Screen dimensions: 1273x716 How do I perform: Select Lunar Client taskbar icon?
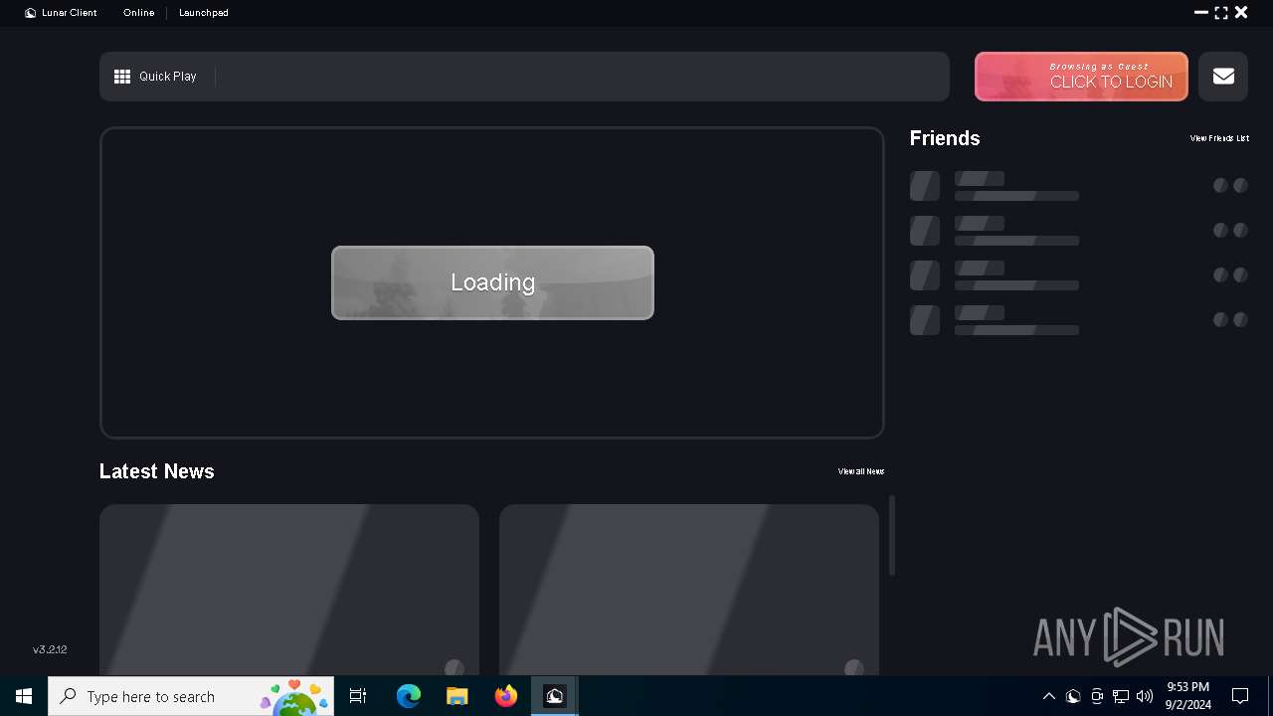click(555, 696)
